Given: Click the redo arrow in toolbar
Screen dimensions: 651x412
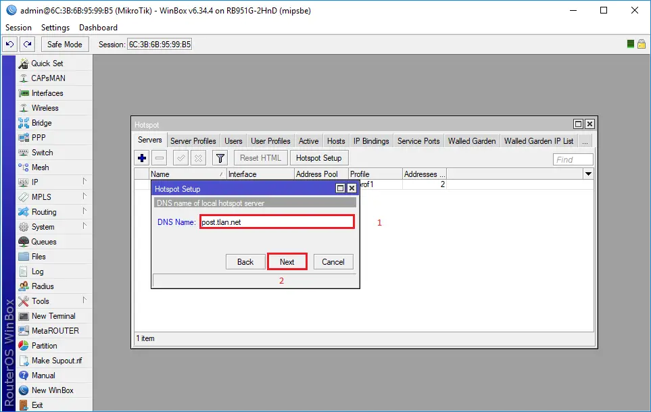Looking at the screenshot, I should point(28,45).
